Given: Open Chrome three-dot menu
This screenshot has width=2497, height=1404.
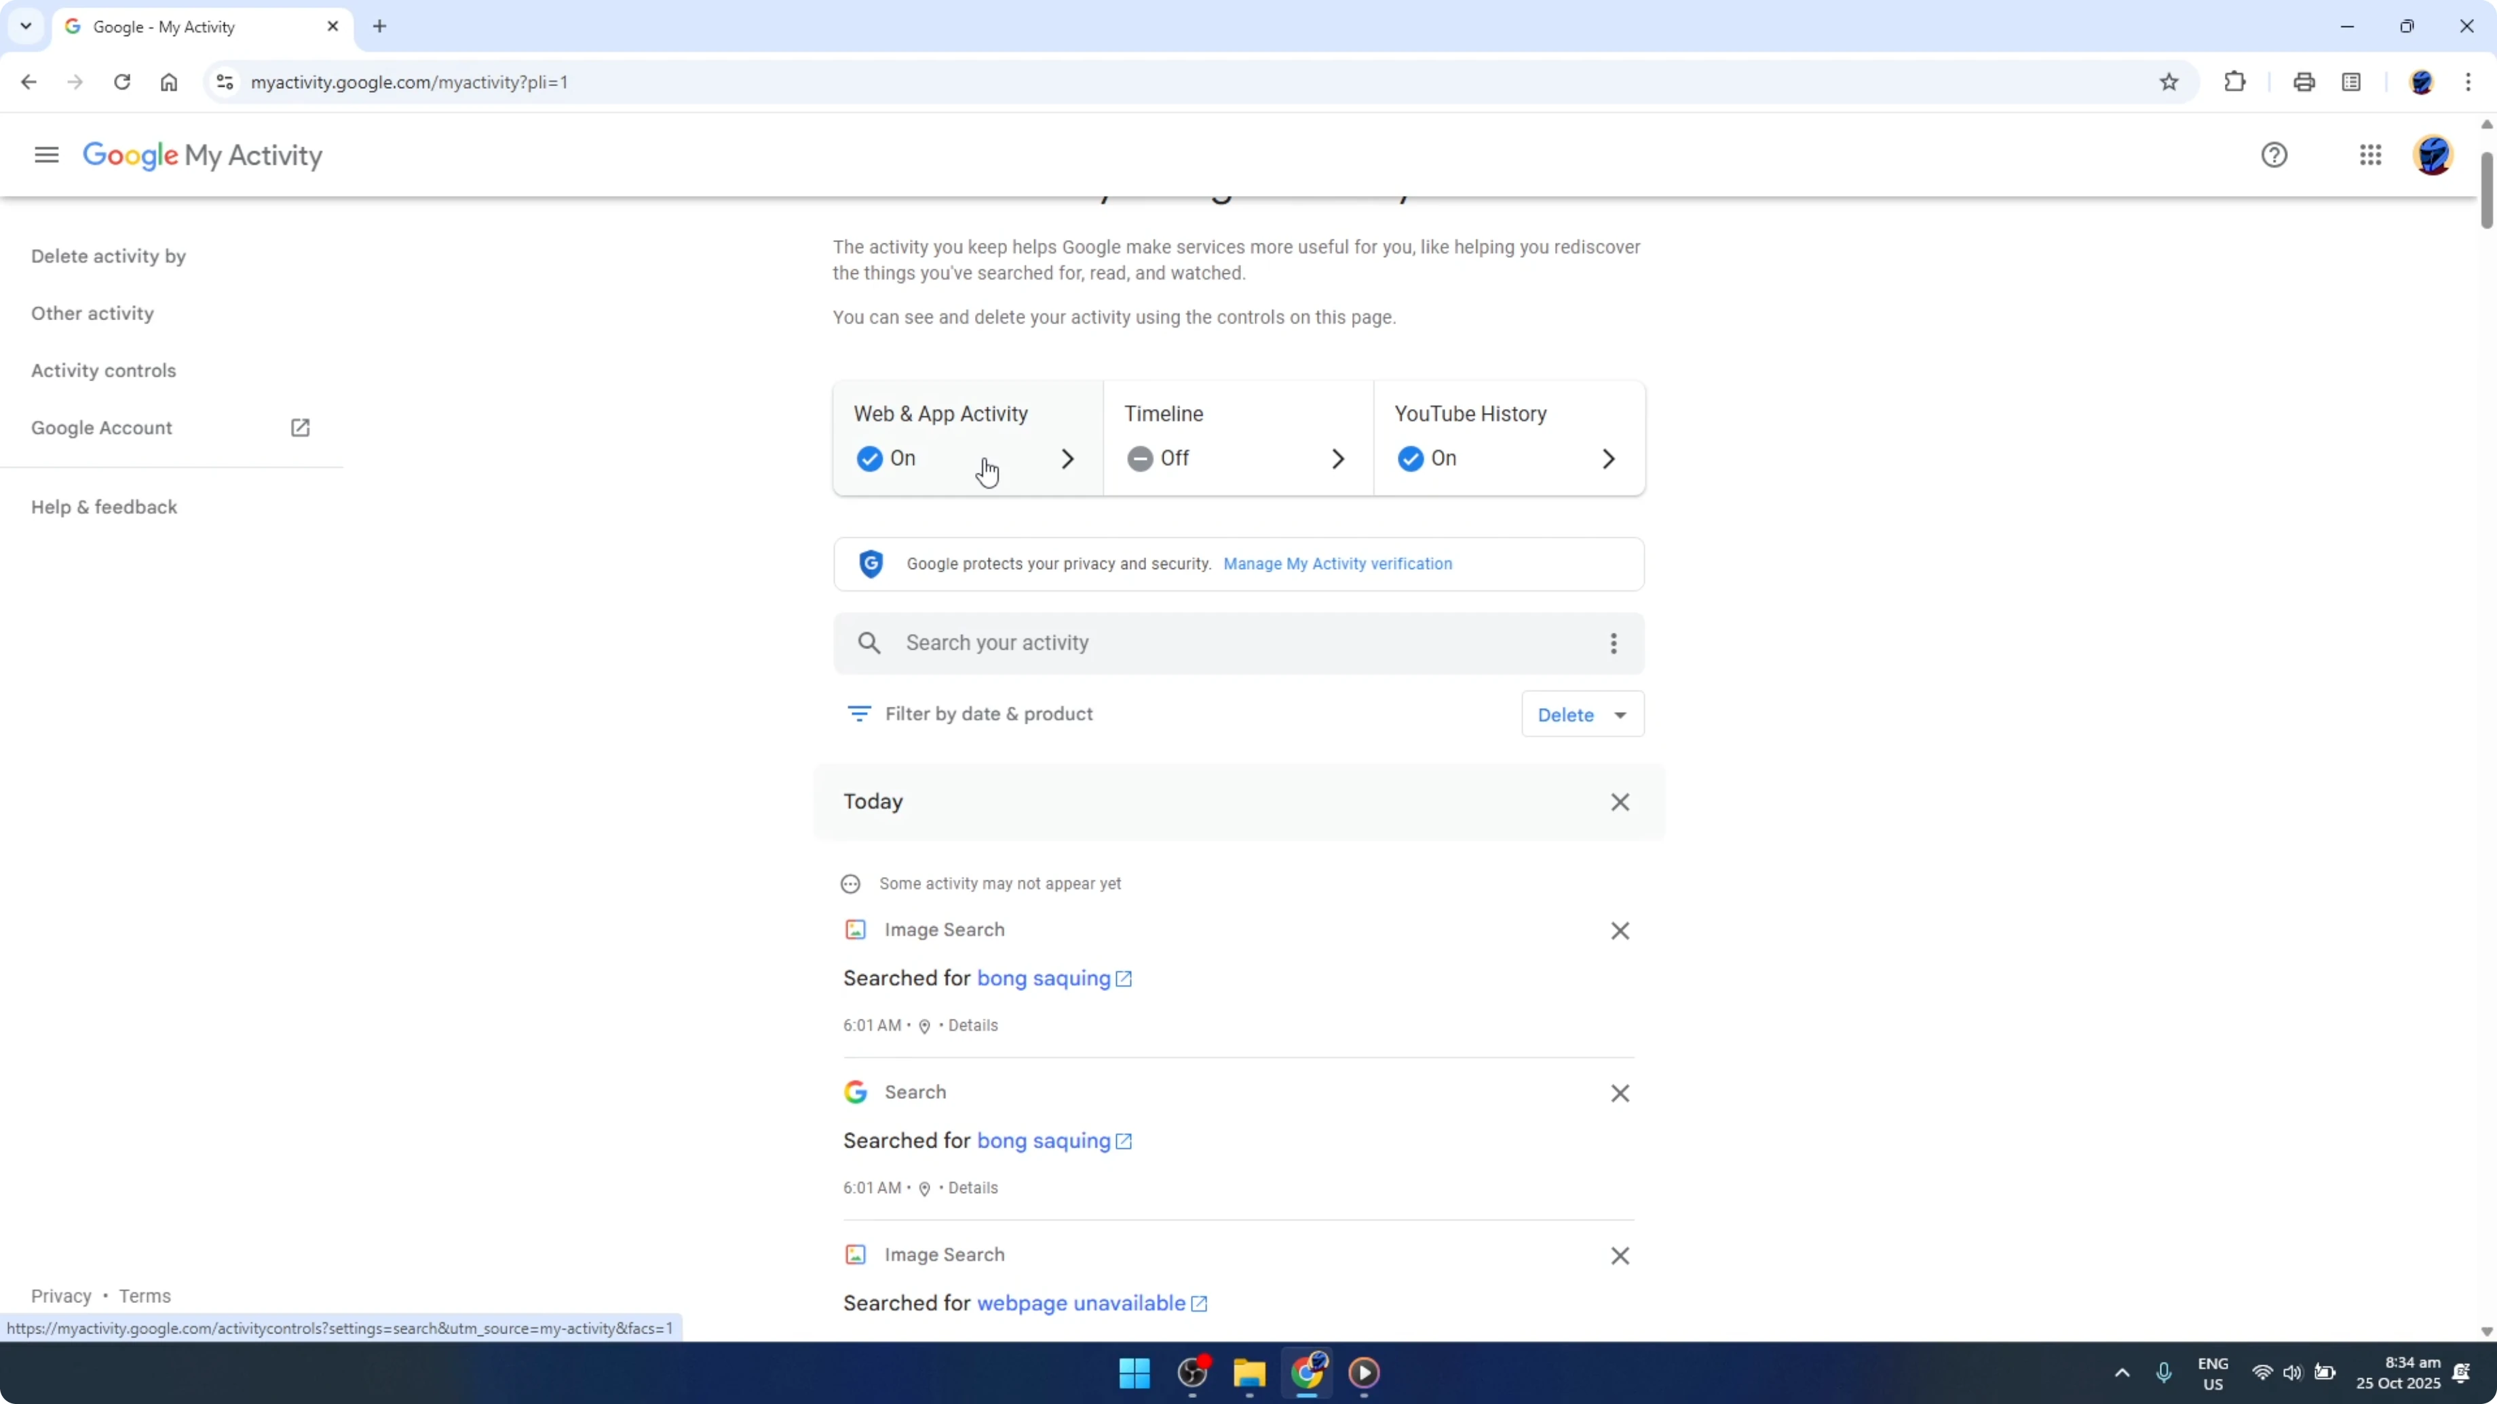Looking at the screenshot, I should point(2469,82).
